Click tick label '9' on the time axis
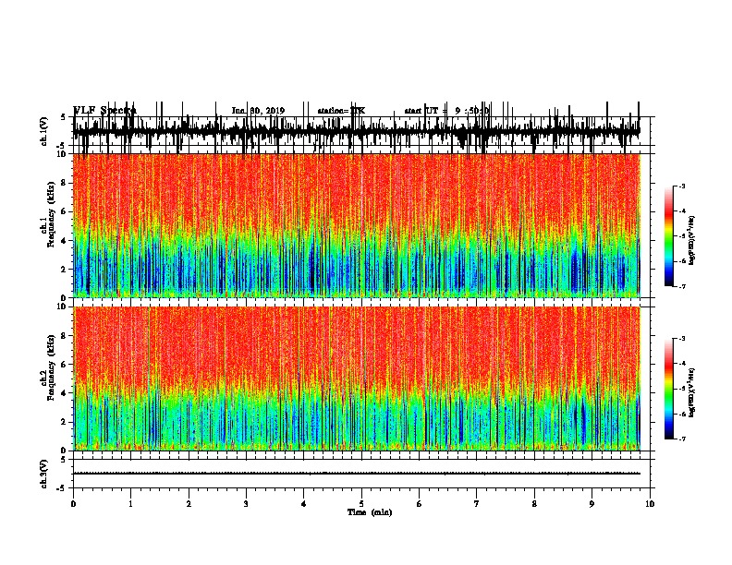Image resolution: width=732 pixels, height=565 pixels. (x=592, y=504)
